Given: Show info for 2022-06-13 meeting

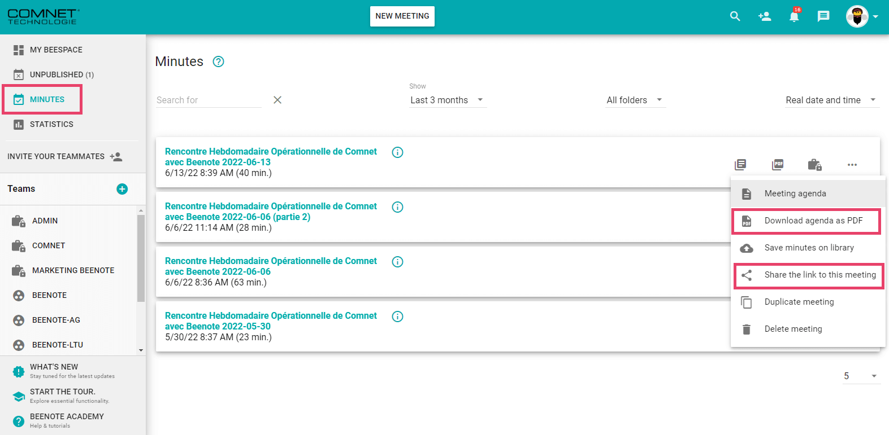Looking at the screenshot, I should coord(398,152).
